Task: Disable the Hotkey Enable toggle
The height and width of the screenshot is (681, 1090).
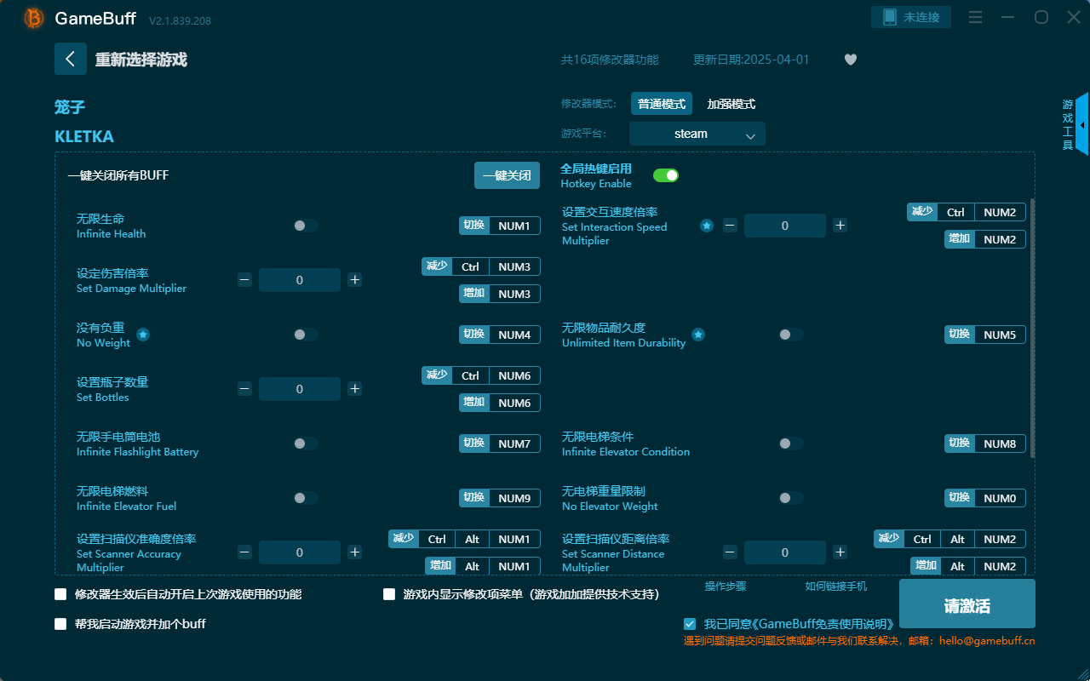Action: click(666, 175)
